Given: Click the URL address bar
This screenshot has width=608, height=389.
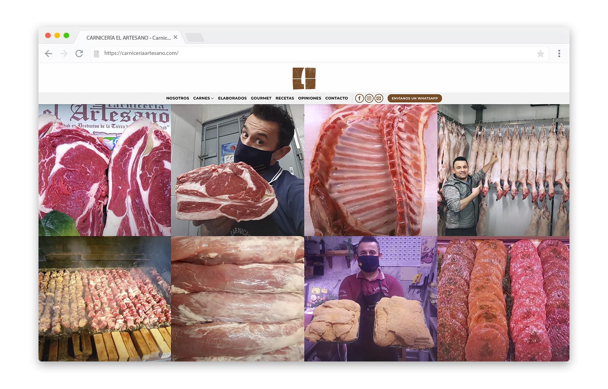Looking at the screenshot, I should 311,53.
